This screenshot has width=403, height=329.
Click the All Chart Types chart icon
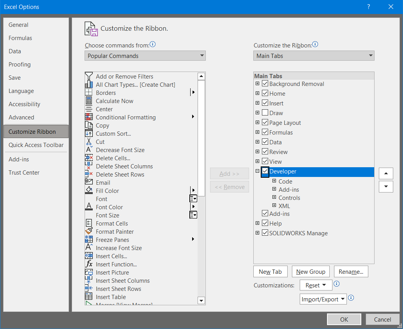[x=89, y=84]
